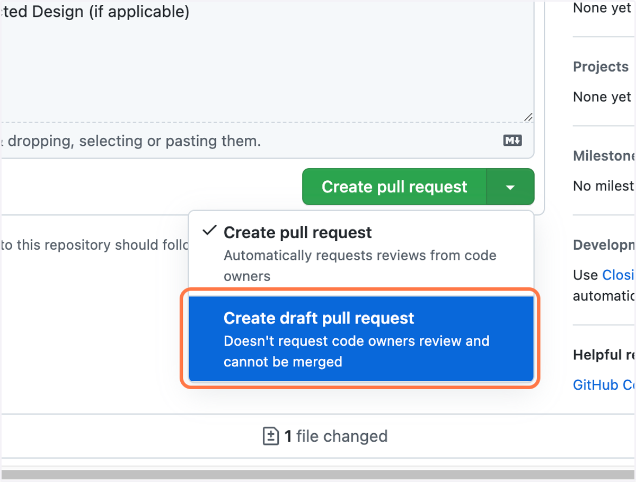
Task: Click the Development sidebar heading
Action: 604,244
